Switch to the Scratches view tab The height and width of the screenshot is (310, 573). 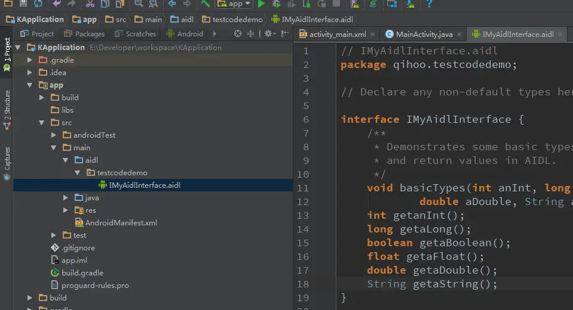coord(135,34)
